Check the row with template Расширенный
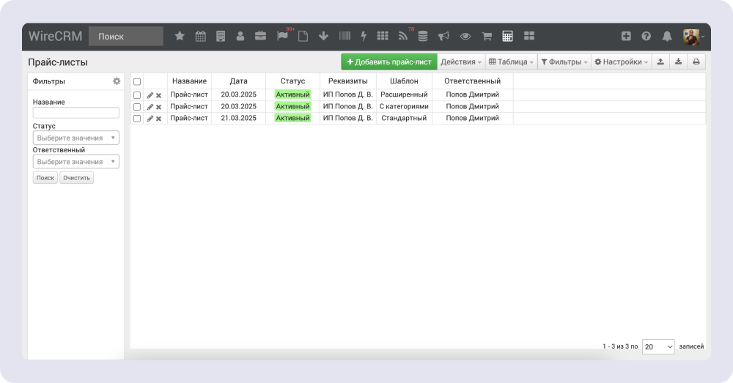The image size is (733, 383). click(137, 95)
